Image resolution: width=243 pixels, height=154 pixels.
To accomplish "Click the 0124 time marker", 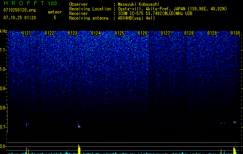I will click(96, 33).
